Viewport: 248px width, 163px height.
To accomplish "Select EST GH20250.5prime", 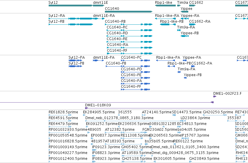I will pyautogui.click(x=214, y=115).
